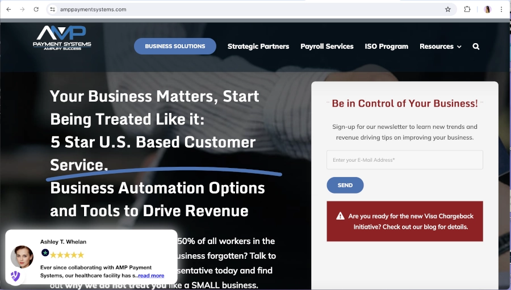This screenshot has height=290, width=511.
Task: Open the Business Solutions button
Action: coord(175,47)
